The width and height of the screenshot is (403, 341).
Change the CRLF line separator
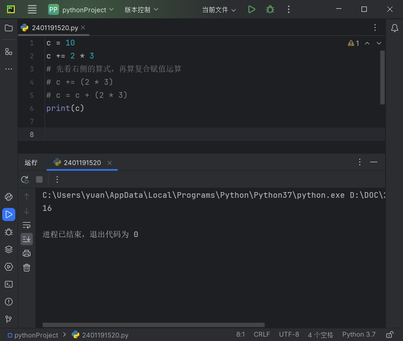(262, 334)
